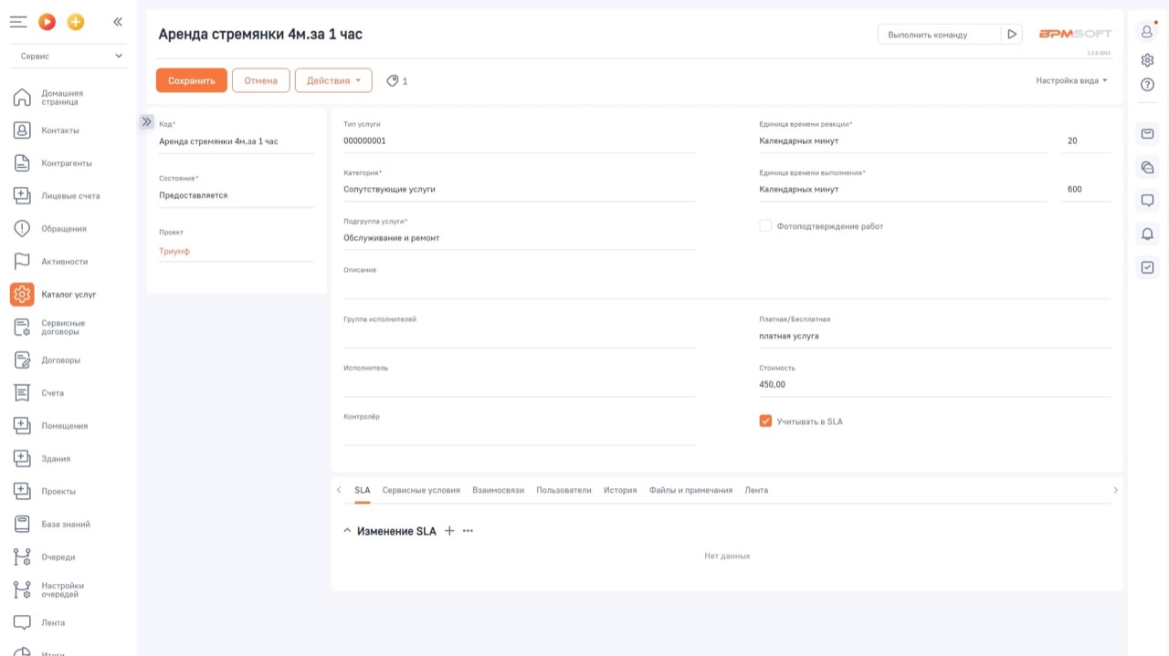
Task: Open the notifications bell icon
Action: (x=1147, y=234)
